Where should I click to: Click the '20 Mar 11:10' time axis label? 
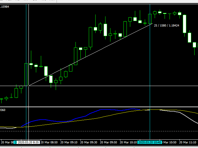pyautogui.click(x=188, y=142)
